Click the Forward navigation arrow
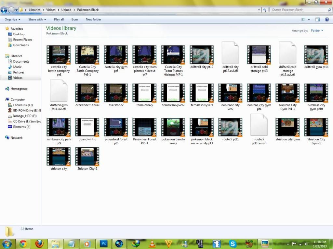Viewport: 333px width, 249px height. (11, 10)
